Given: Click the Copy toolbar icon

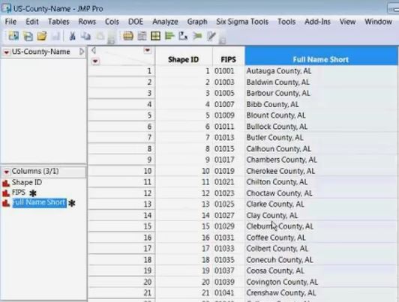Looking at the screenshot, I should pyautogui.click(x=85, y=36).
